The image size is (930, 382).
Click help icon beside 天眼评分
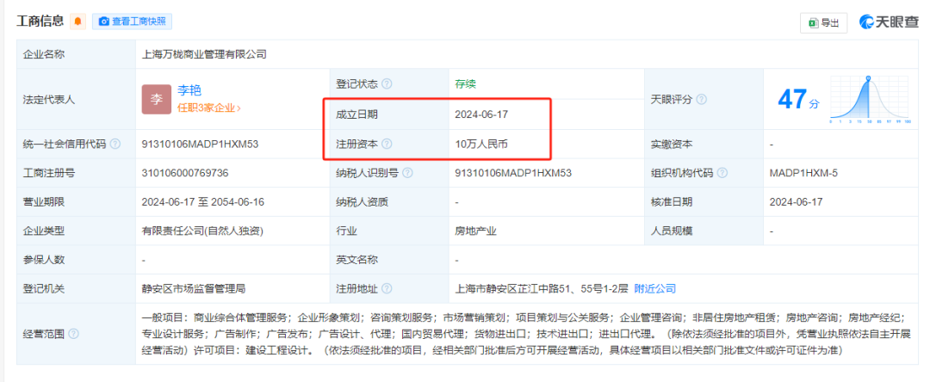click(x=702, y=100)
